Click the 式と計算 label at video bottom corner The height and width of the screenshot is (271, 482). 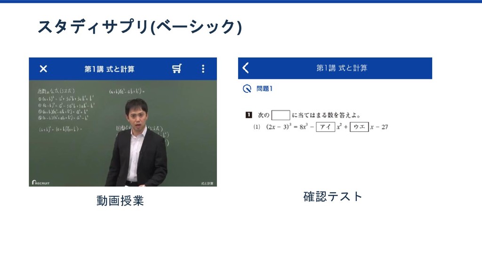pyautogui.click(x=207, y=183)
